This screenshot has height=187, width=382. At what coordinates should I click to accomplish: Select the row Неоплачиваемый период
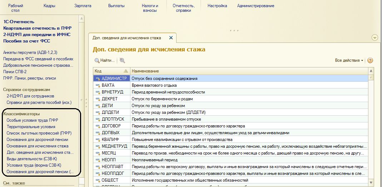pos(230,160)
